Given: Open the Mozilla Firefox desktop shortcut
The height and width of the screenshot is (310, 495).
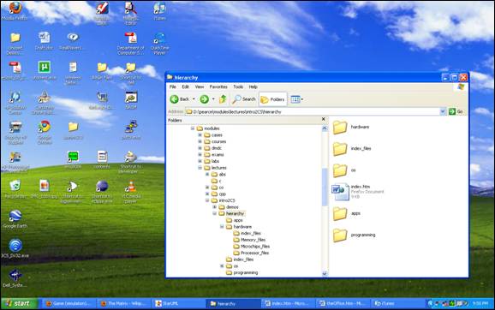Looking at the screenshot, I should click(15, 10).
